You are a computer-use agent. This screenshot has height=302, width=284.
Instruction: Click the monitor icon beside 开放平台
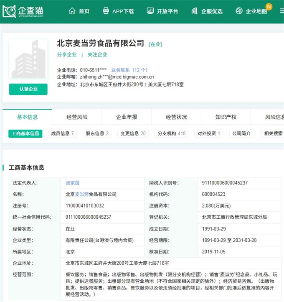[150, 11]
